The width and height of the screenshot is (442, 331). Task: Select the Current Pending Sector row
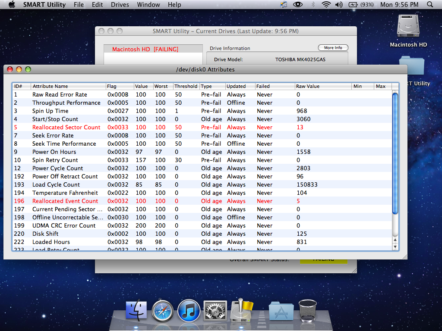click(202, 209)
